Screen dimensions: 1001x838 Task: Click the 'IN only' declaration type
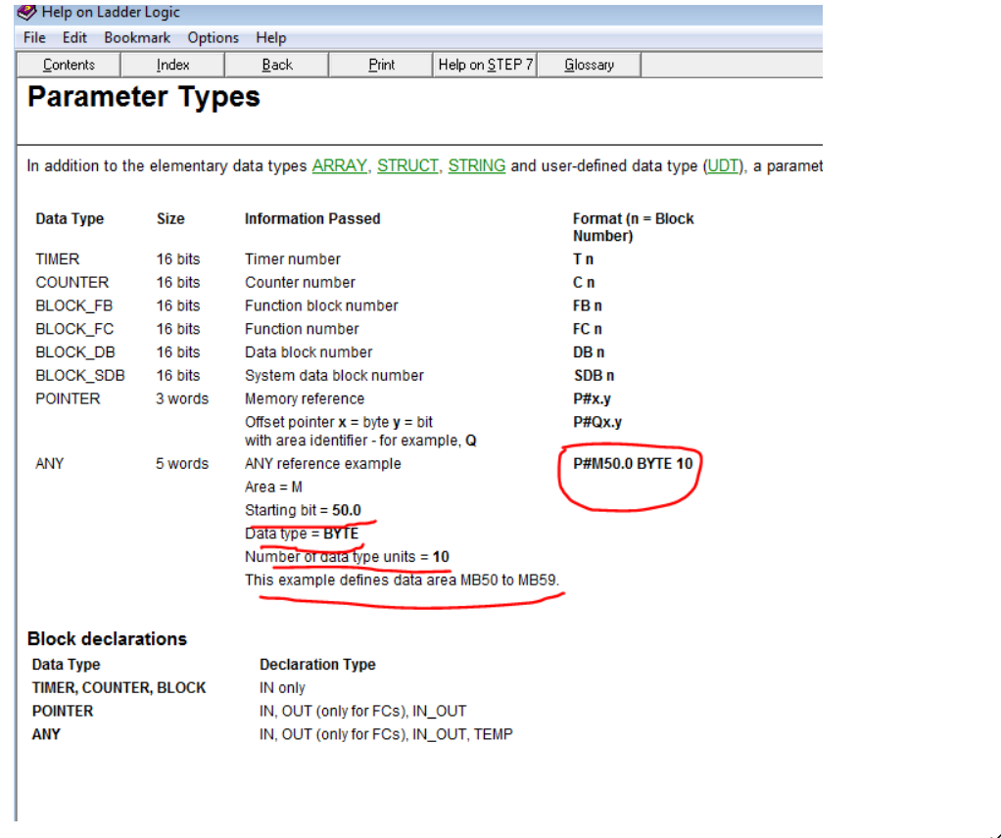(282, 687)
